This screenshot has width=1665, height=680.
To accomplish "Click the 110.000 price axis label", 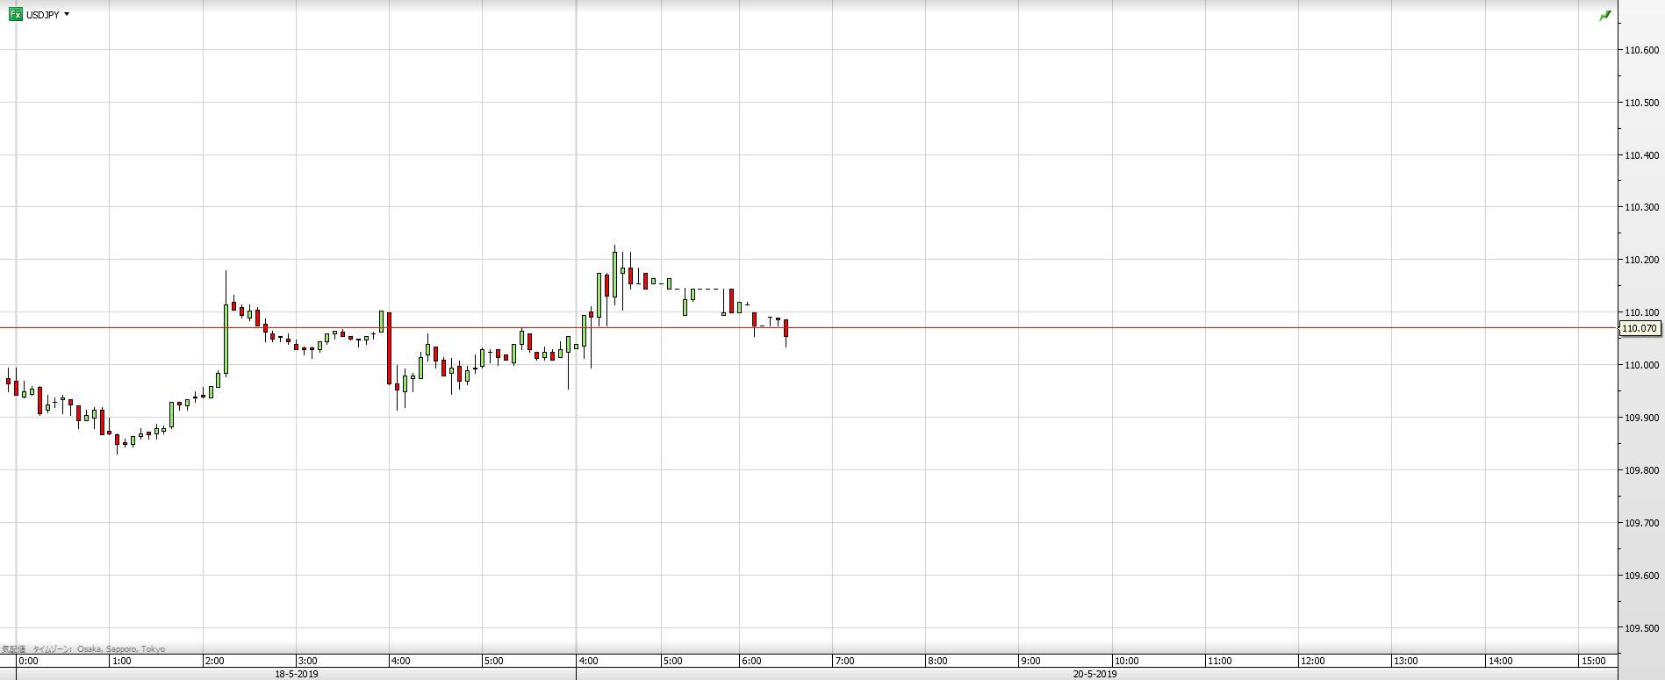I will point(1641,365).
